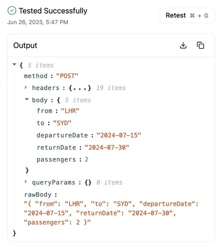This screenshot has height=251, width=219.
Task: Select the returnDate value 2024-07-30
Action: click(x=107, y=147)
